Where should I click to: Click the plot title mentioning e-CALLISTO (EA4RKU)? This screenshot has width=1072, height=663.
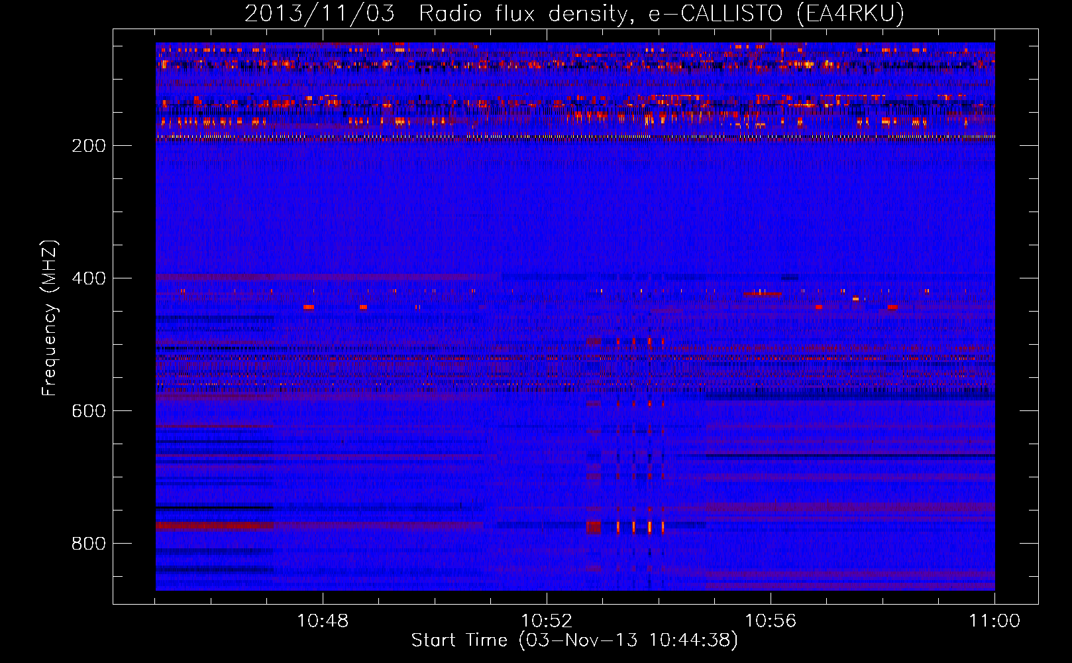574,14
